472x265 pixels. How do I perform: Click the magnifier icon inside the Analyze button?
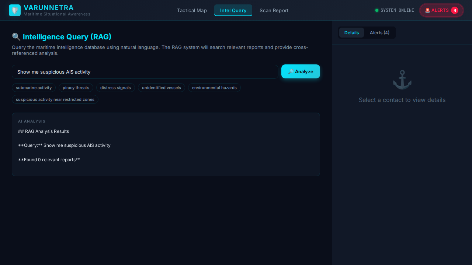291,71
